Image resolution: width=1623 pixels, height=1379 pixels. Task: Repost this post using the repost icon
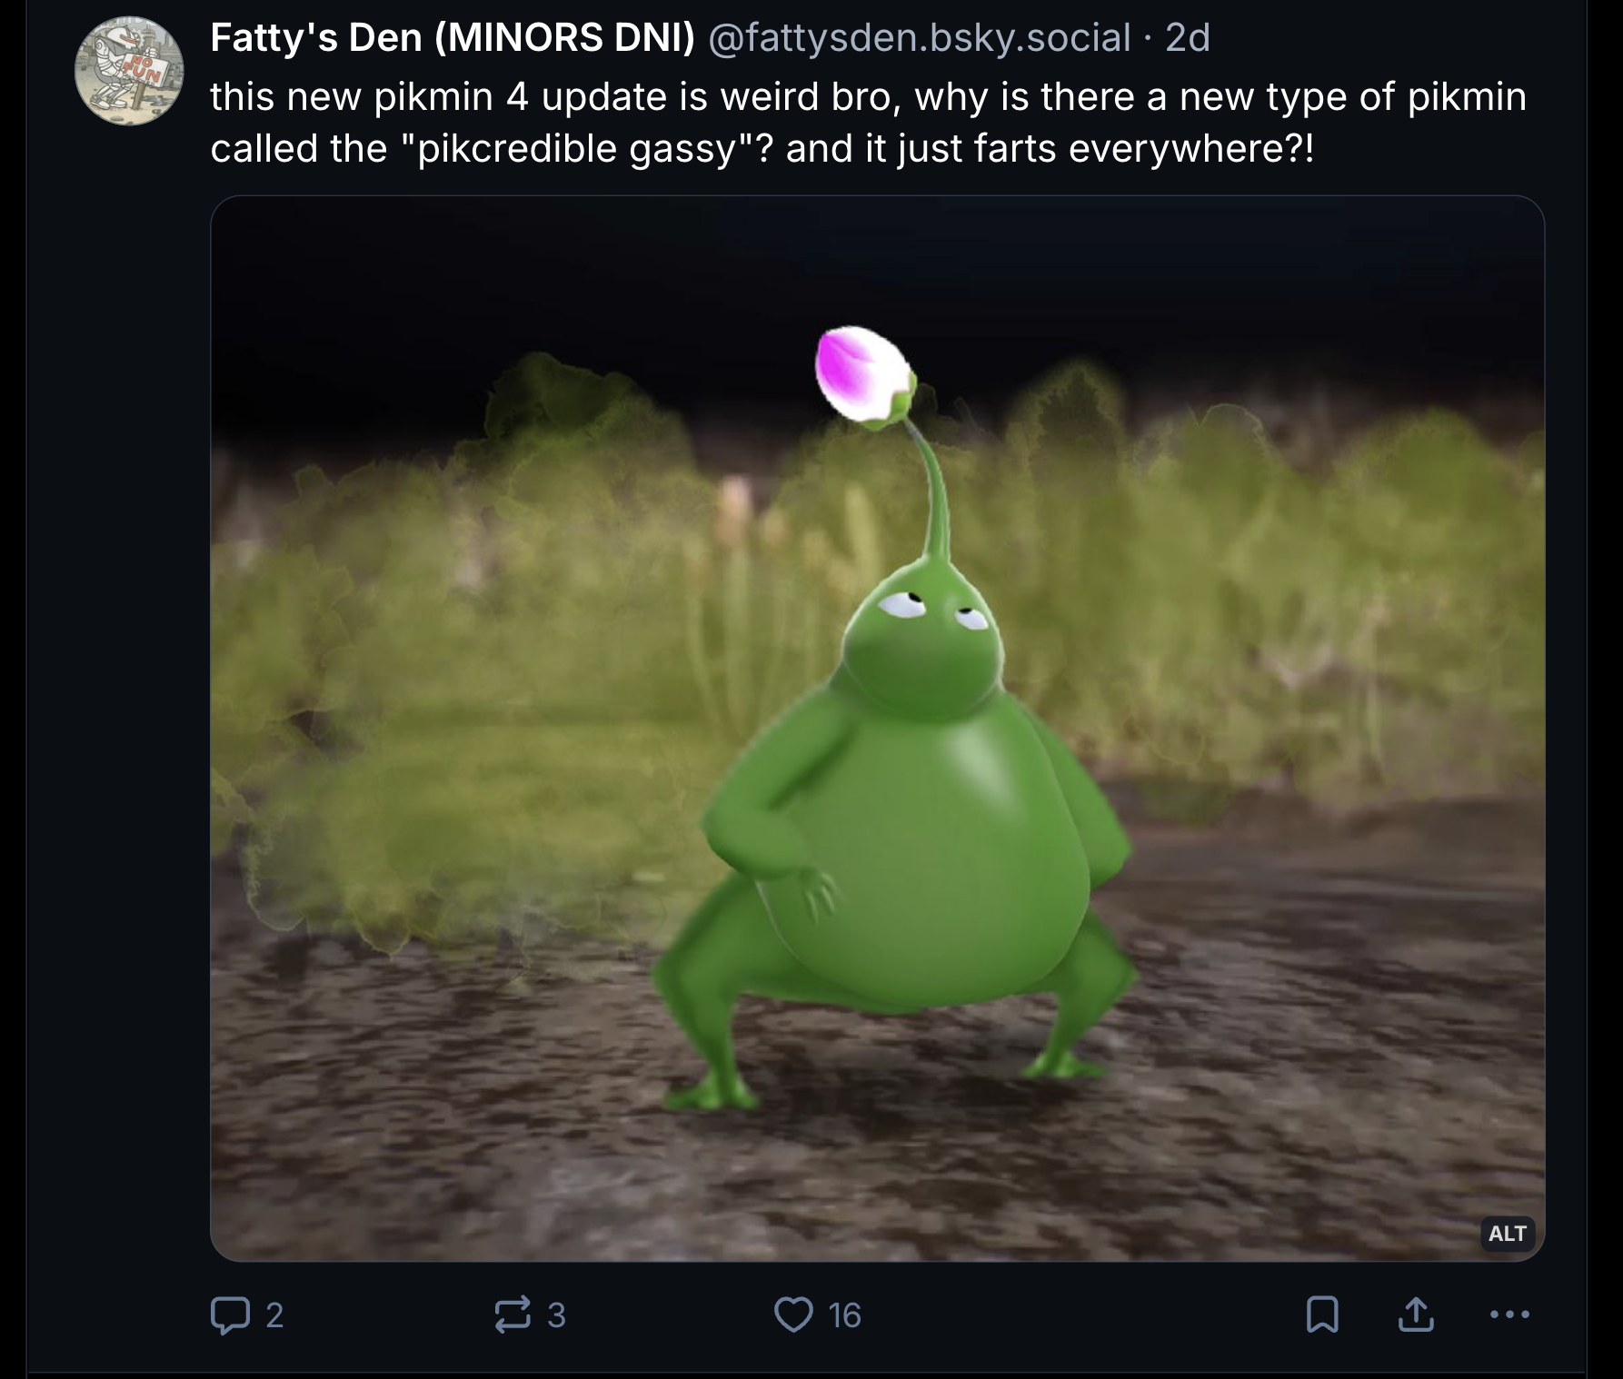coord(512,1315)
